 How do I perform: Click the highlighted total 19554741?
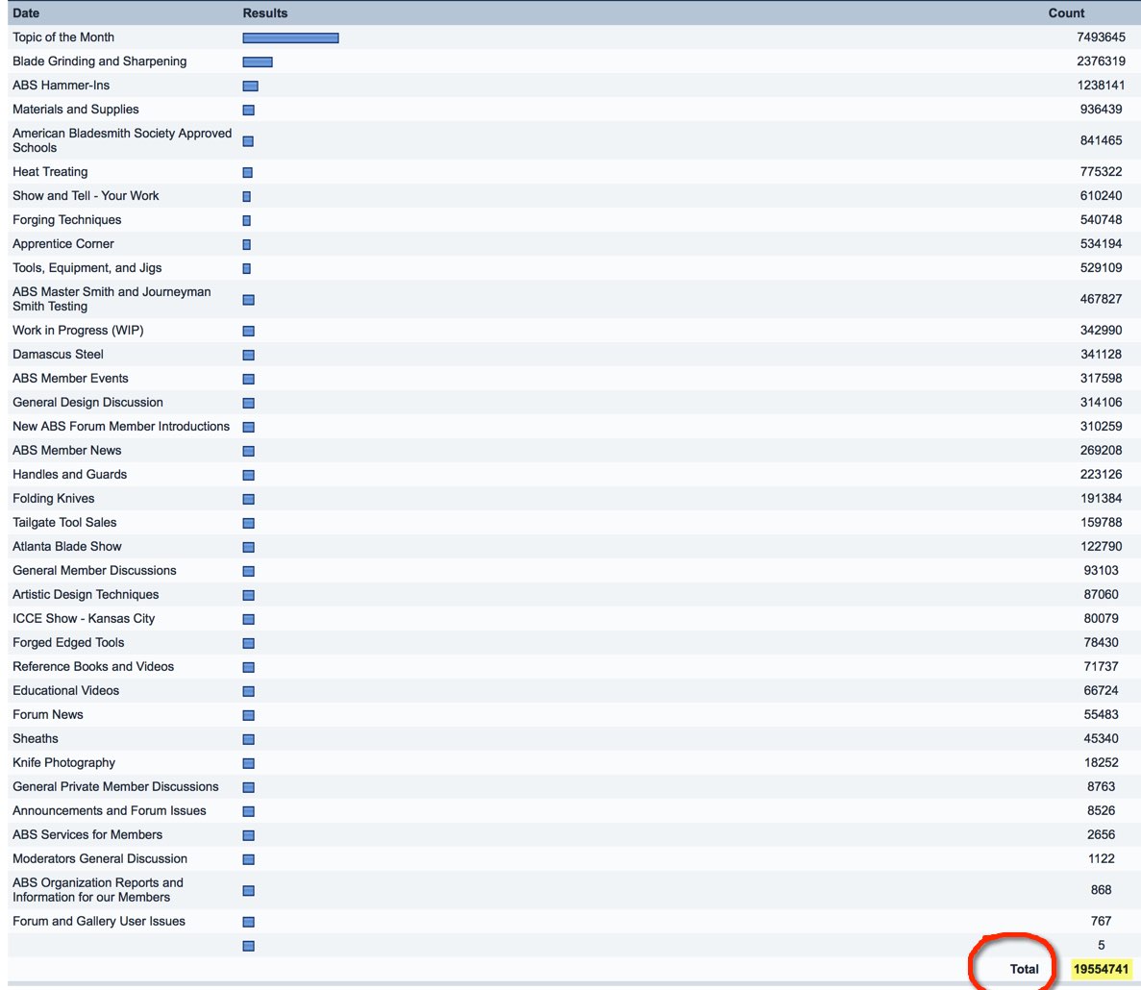1101,969
